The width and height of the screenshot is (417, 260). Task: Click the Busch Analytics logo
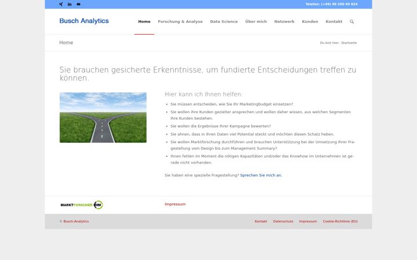84,21
